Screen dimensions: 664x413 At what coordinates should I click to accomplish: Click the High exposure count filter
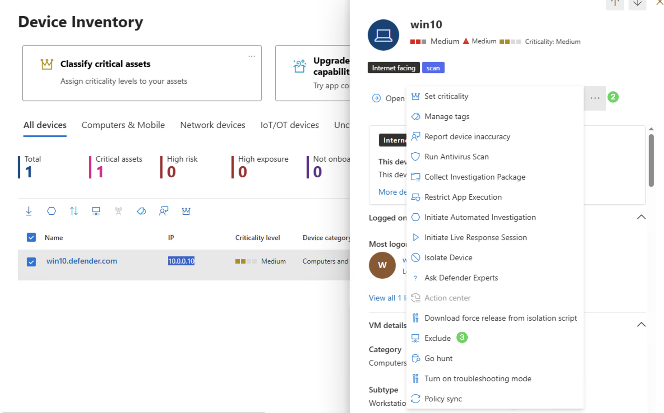[x=260, y=167]
